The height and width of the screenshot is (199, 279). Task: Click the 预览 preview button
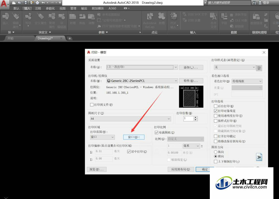[97, 169]
